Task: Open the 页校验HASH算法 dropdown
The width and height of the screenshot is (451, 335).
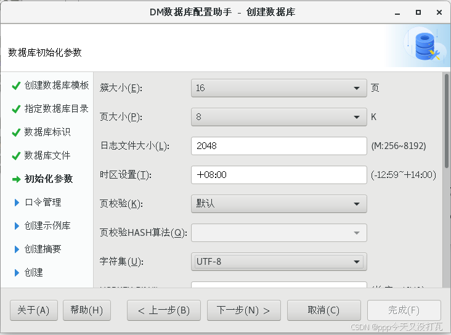Action: click(278, 233)
